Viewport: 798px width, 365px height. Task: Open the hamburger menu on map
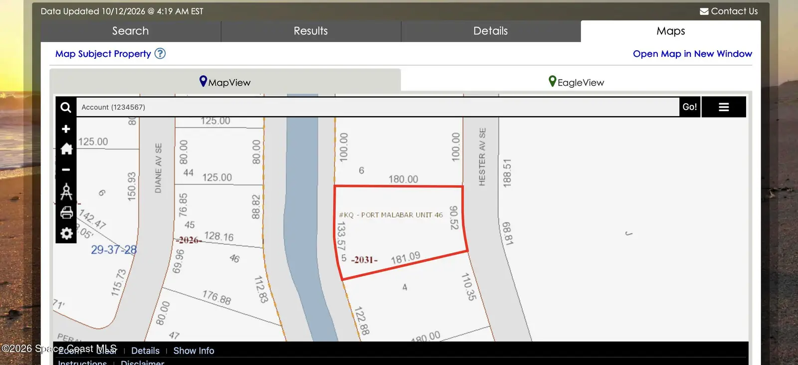click(724, 107)
